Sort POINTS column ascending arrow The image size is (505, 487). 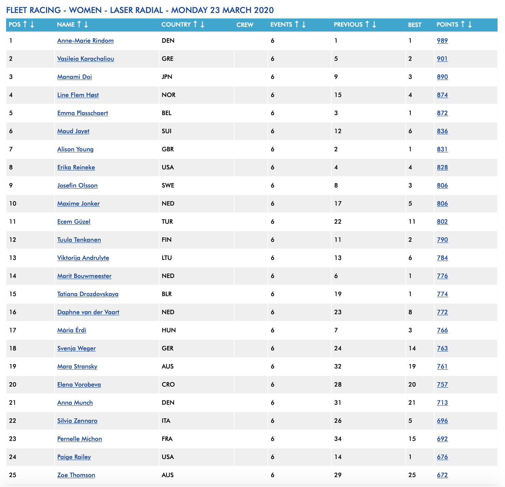point(463,24)
